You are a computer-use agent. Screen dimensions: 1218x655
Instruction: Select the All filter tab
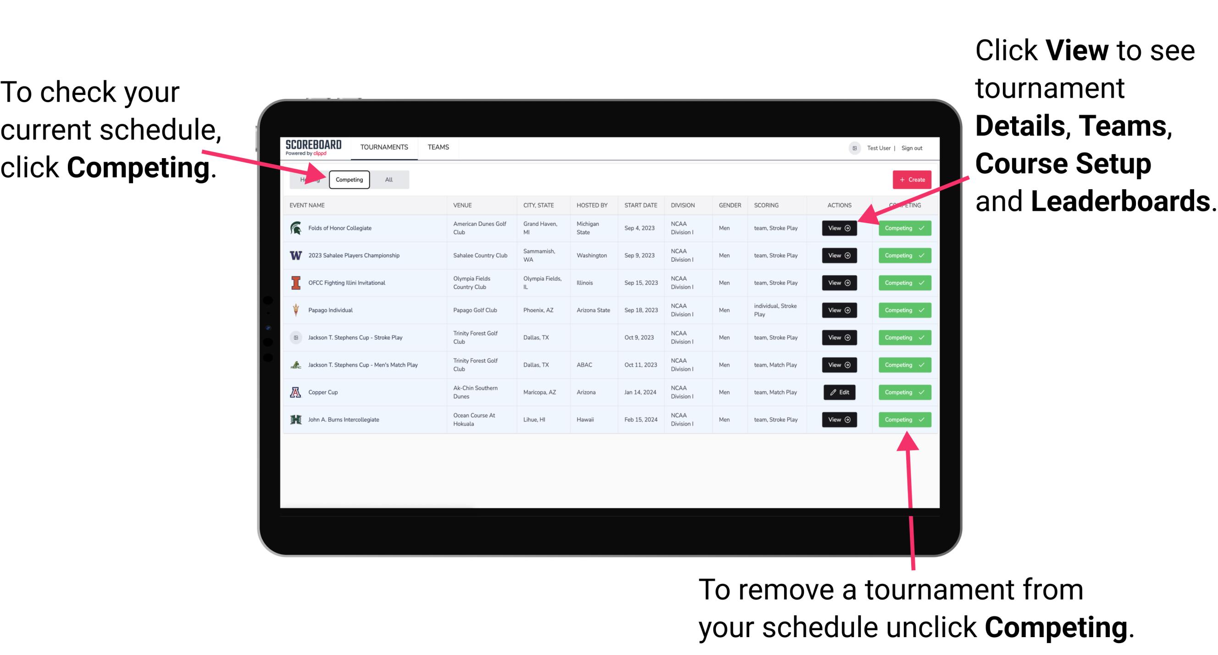387,179
